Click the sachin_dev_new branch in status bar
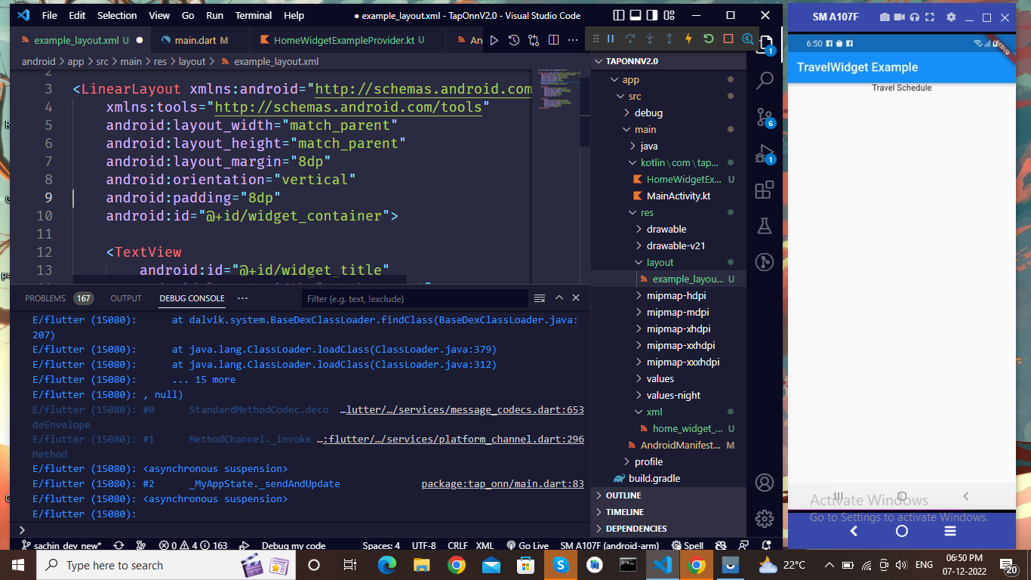Image resolution: width=1031 pixels, height=580 pixels. click(x=63, y=545)
